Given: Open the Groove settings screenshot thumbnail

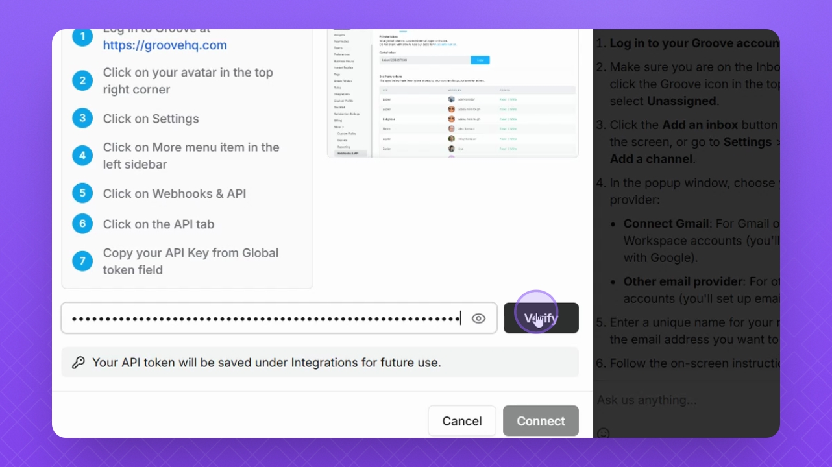Looking at the screenshot, I should [x=453, y=93].
